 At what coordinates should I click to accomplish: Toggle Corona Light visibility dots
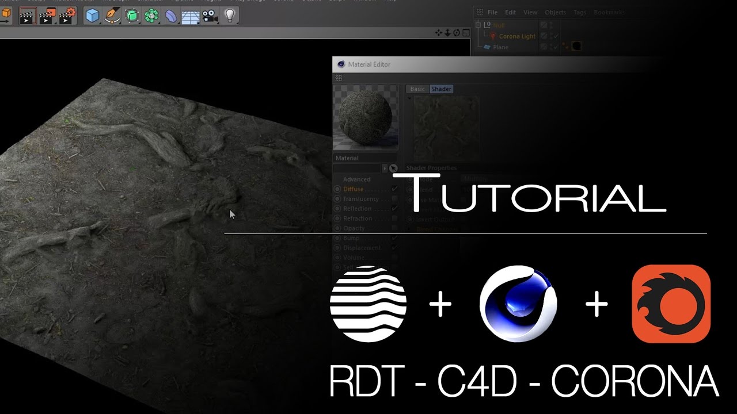[550, 36]
